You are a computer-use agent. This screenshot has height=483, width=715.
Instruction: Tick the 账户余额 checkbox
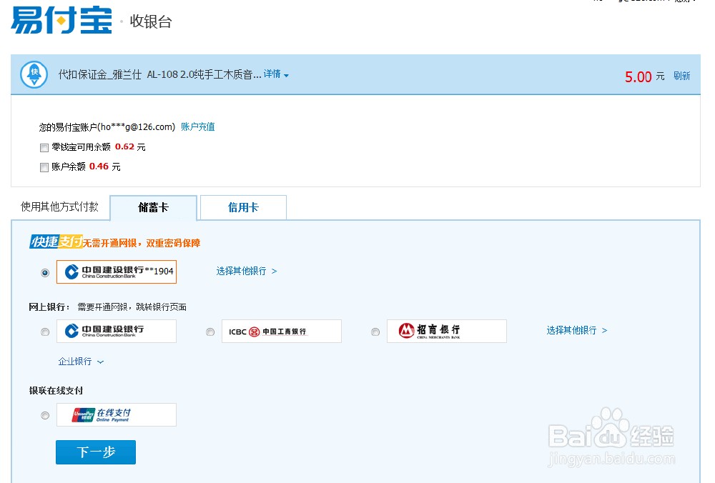pos(44,167)
